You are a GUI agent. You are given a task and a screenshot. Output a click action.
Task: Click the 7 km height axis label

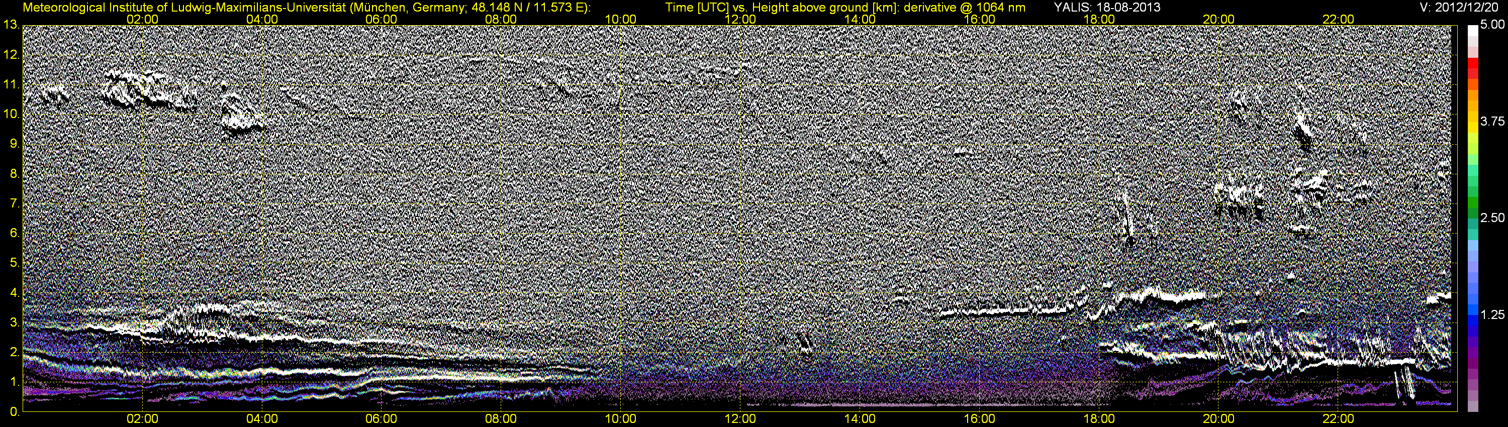(14, 203)
